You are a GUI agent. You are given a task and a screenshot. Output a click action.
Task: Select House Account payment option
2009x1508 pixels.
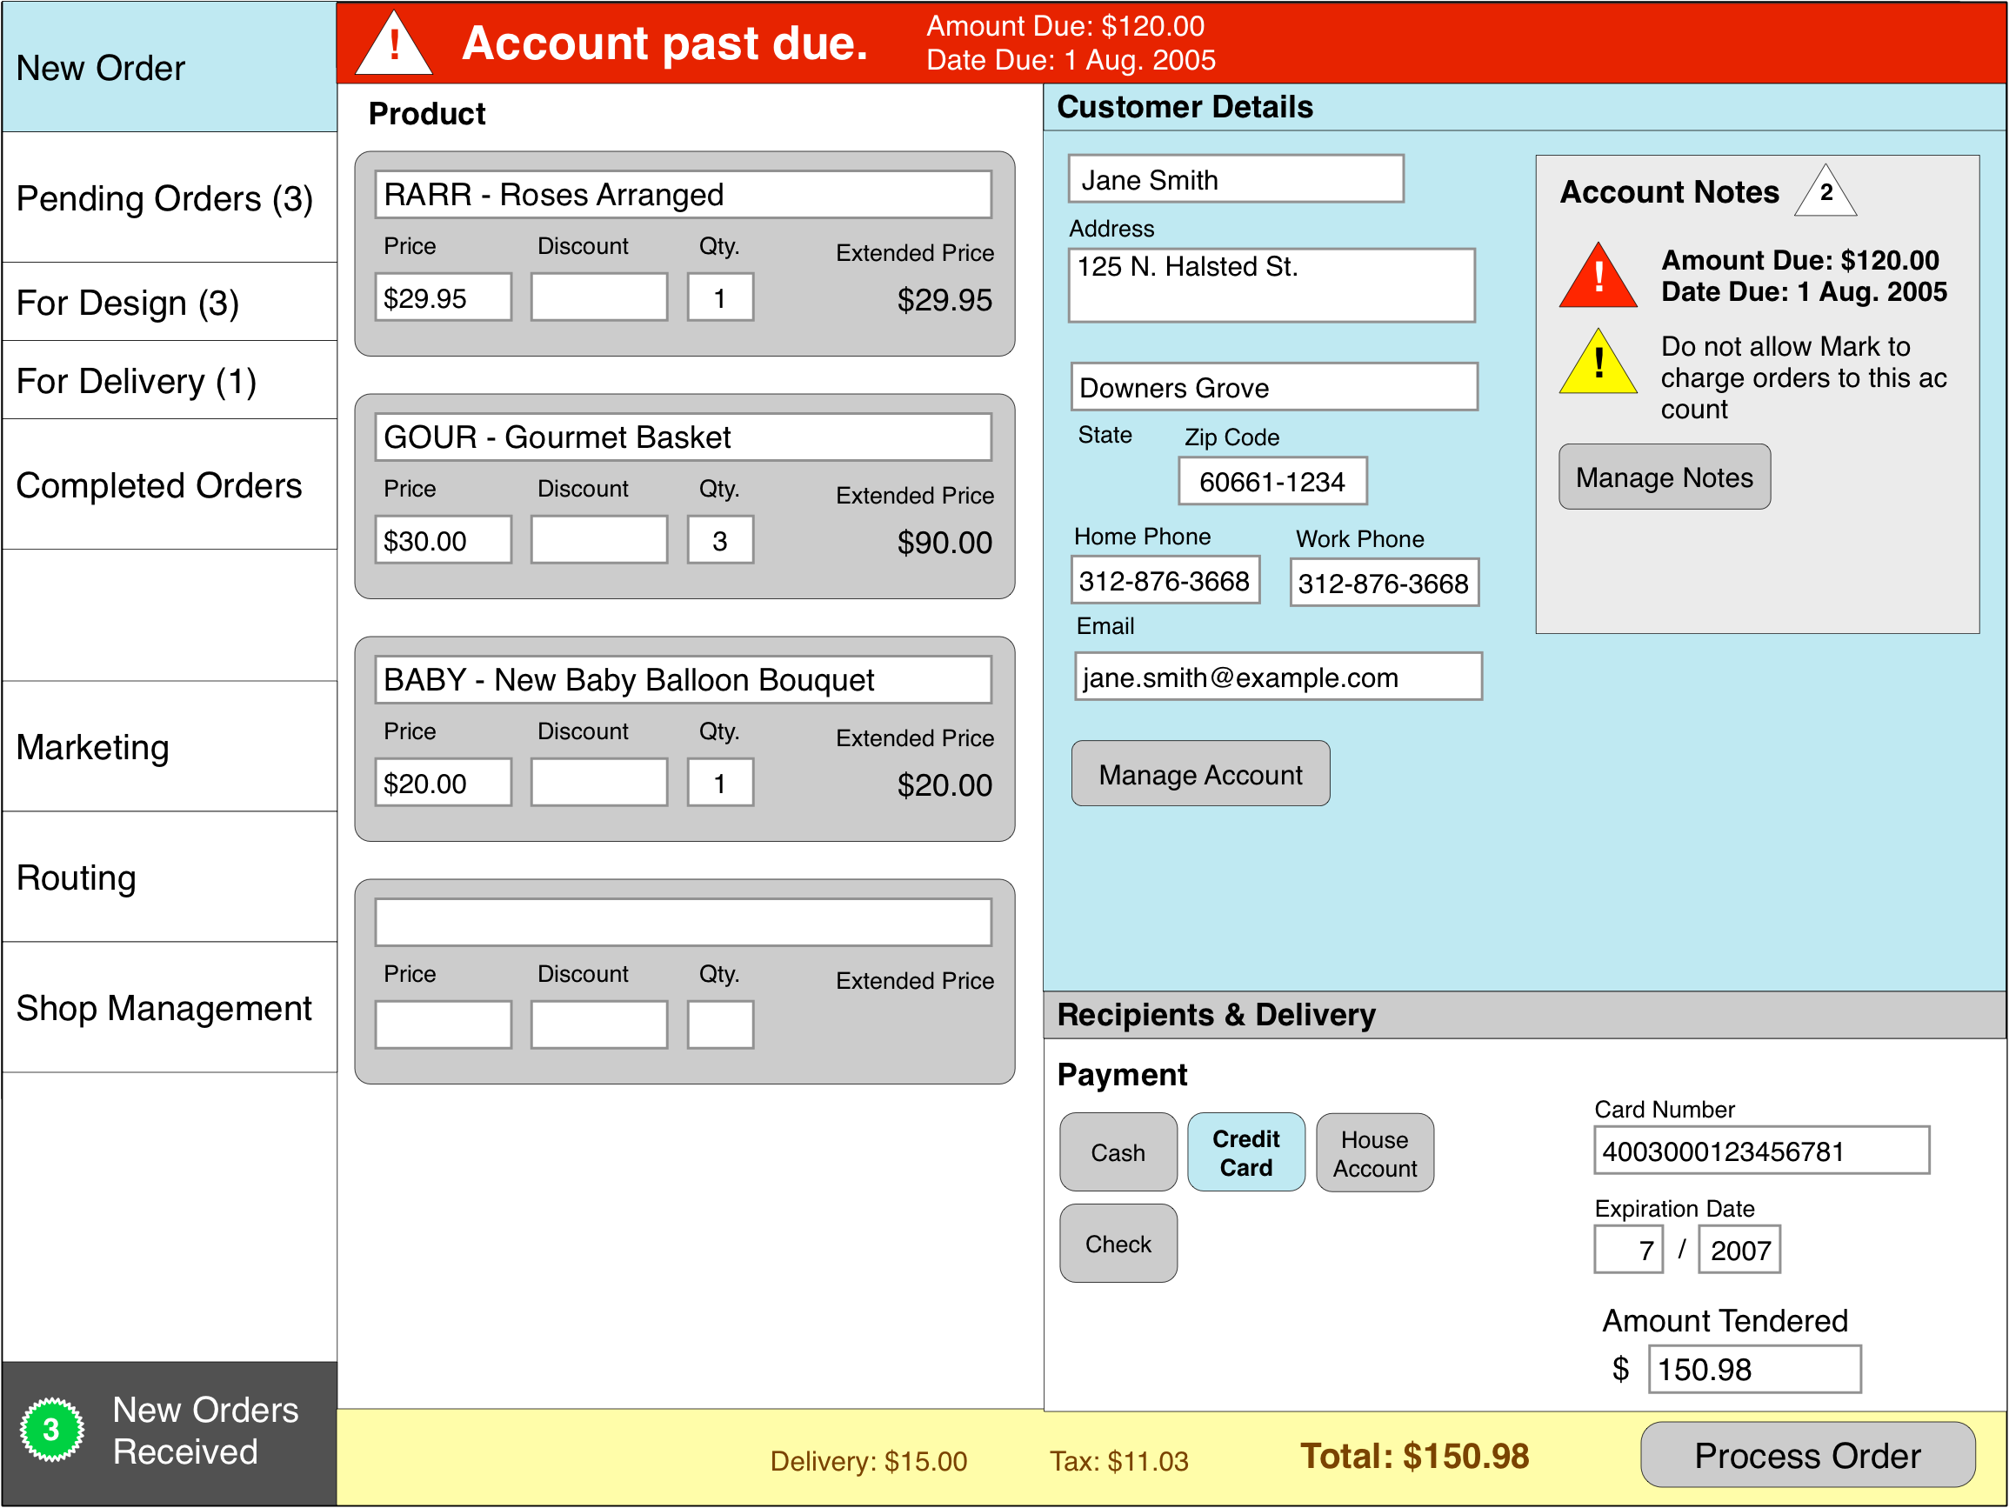coord(1374,1152)
